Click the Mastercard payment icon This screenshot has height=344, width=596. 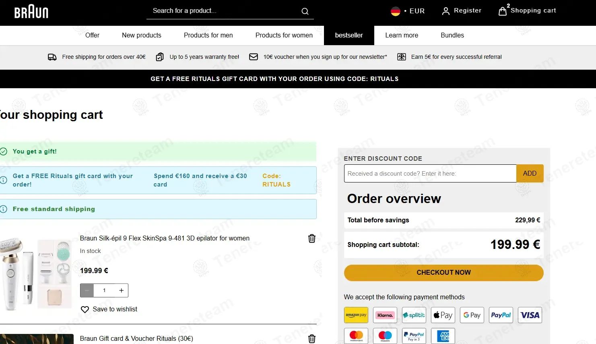coord(356,336)
